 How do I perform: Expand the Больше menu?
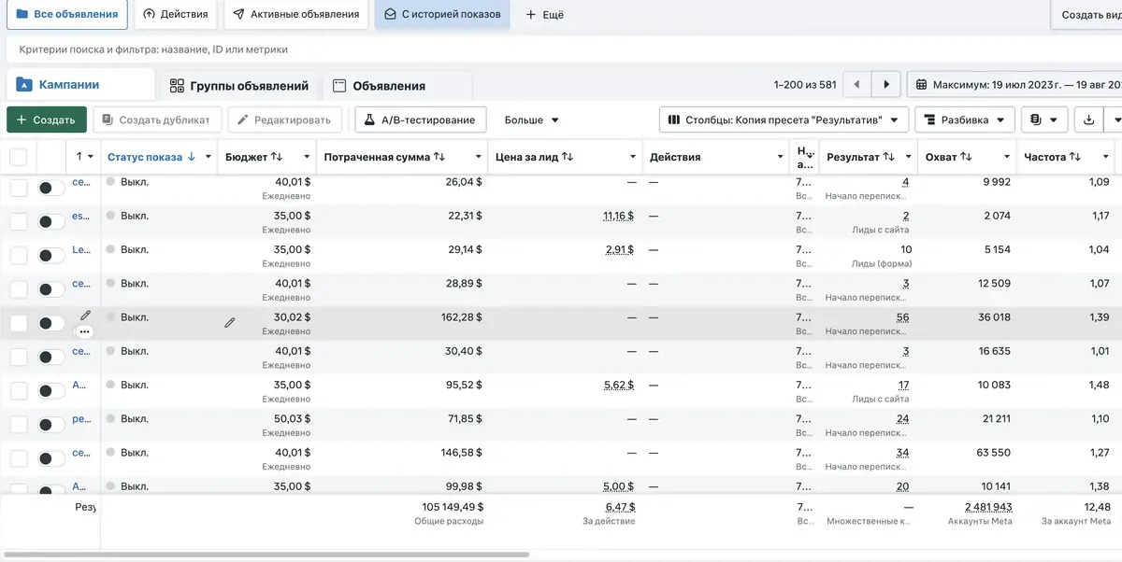[531, 119]
